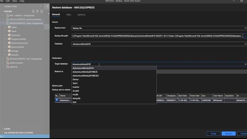
Task: Click the New Connection icon in Servers
Action: pos(33,11)
